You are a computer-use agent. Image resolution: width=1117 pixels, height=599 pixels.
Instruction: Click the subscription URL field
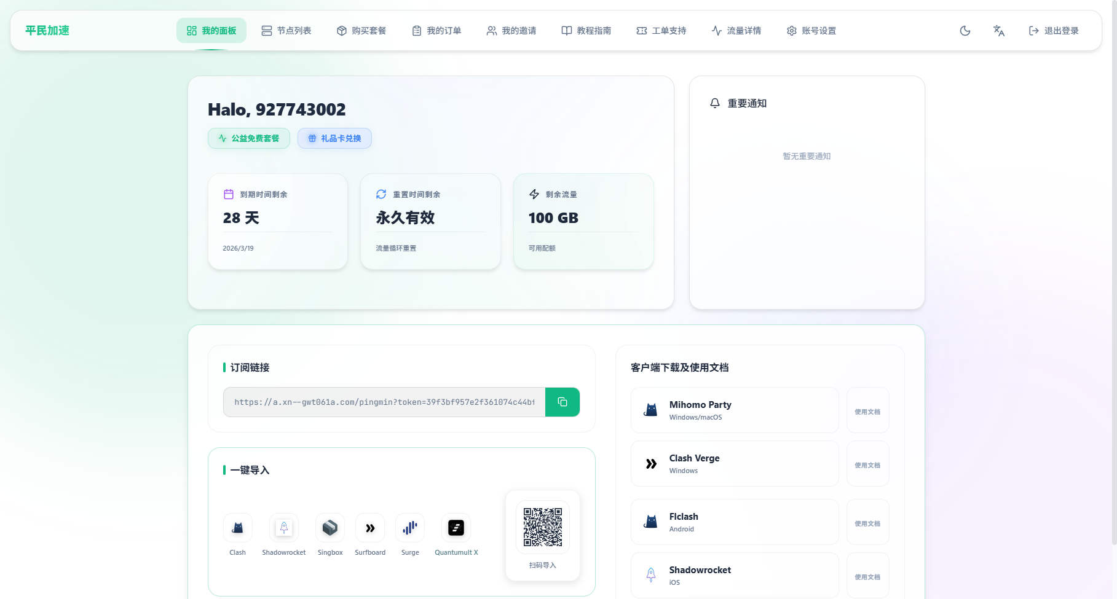click(384, 402)
